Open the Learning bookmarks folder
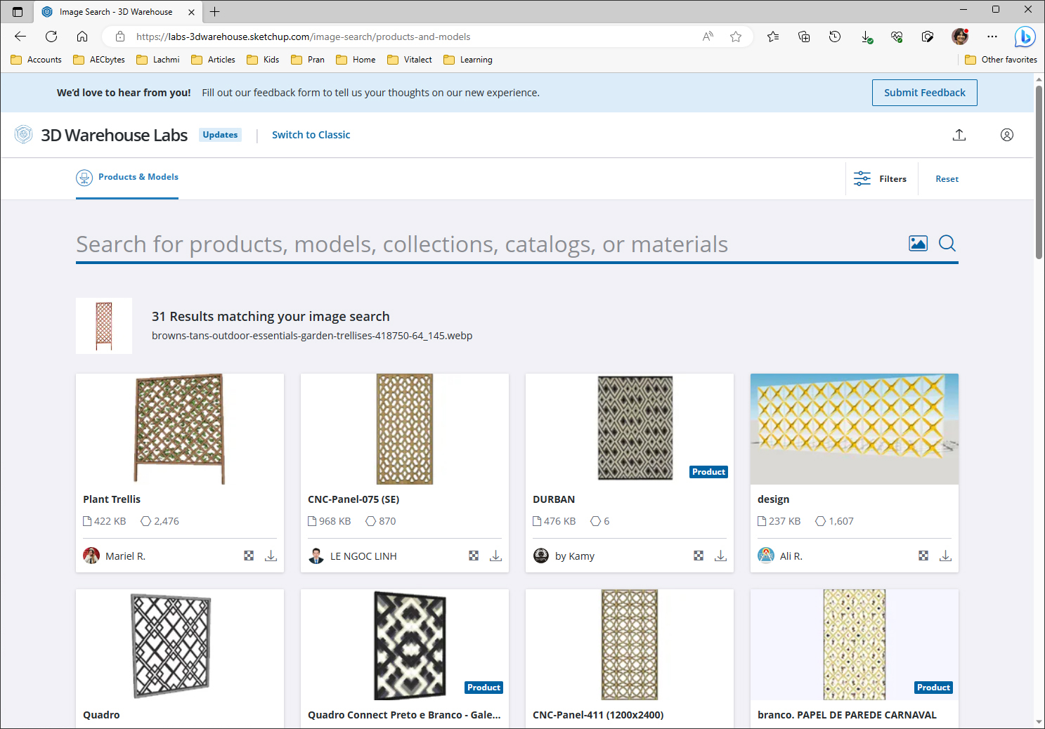This screenshot has height=729, width=1045. (468, 60)
